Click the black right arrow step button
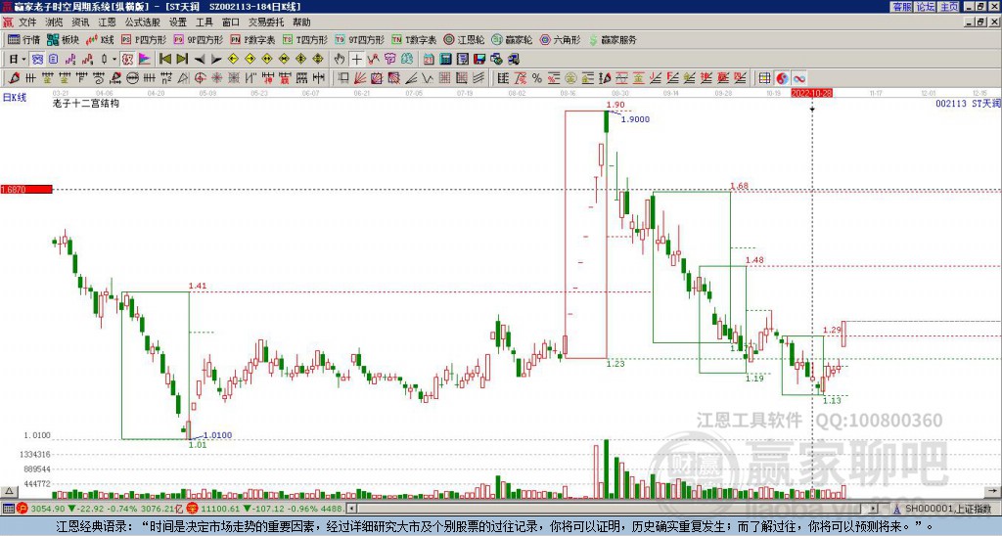Image resolution: width=1002 pixels, height=536 pixels. 215,59
